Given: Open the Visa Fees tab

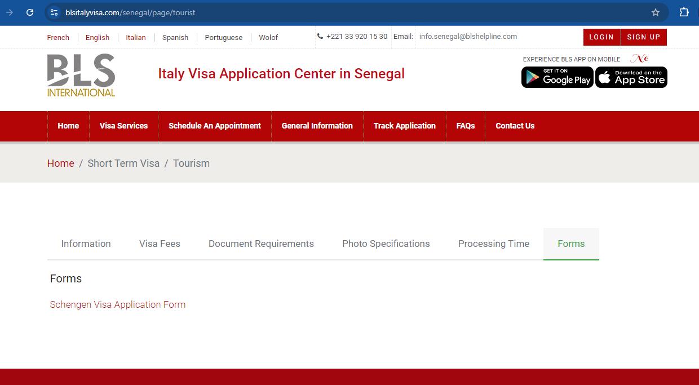Looking at the screenshot, I should tap(160, 244).
